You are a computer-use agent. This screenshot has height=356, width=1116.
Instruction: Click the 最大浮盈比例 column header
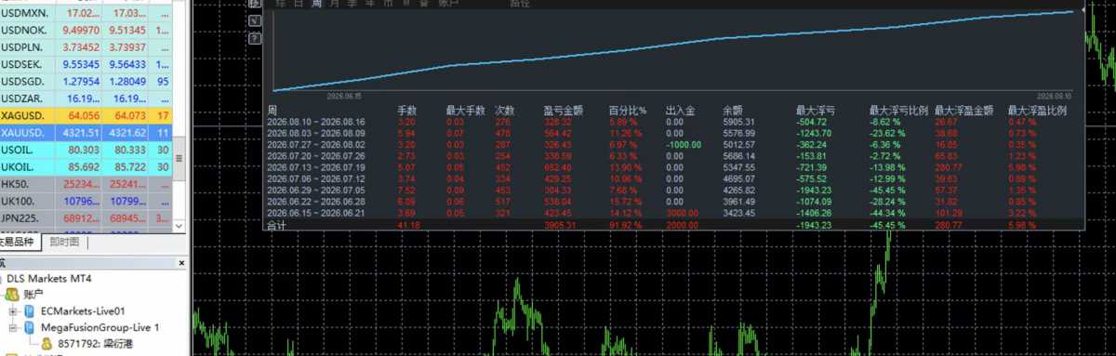(1037, 110)
